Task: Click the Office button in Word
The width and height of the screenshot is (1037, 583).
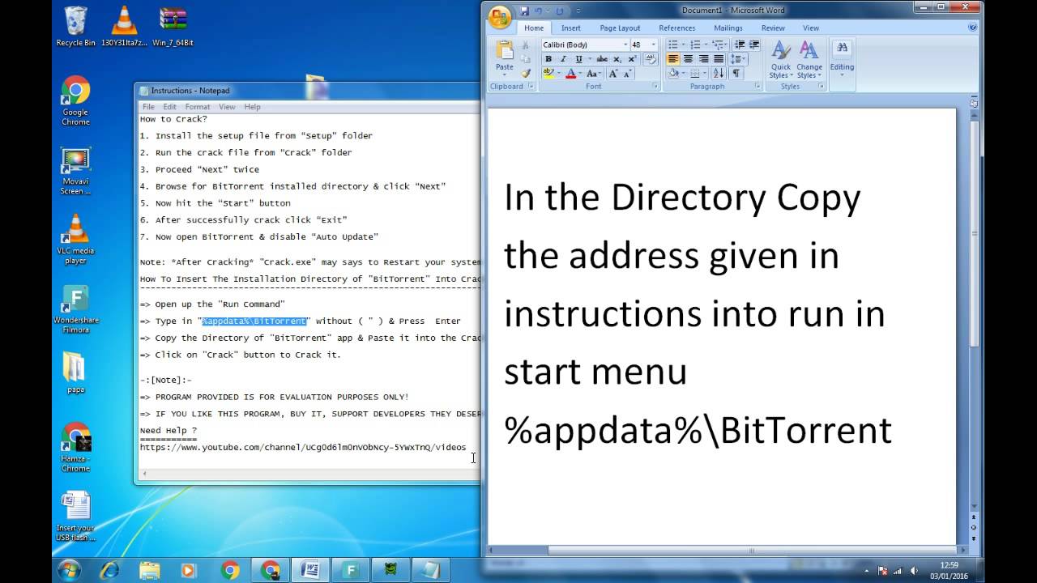Action: (500, 16)
